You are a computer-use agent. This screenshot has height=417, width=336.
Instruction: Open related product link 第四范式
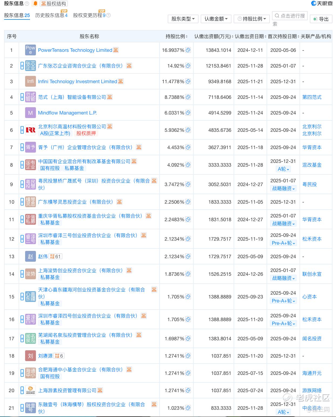pos(312,97)
